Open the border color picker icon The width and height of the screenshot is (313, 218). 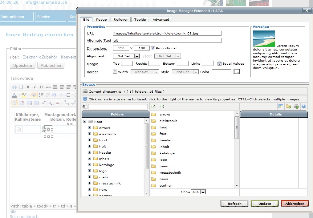click(236, 72)
